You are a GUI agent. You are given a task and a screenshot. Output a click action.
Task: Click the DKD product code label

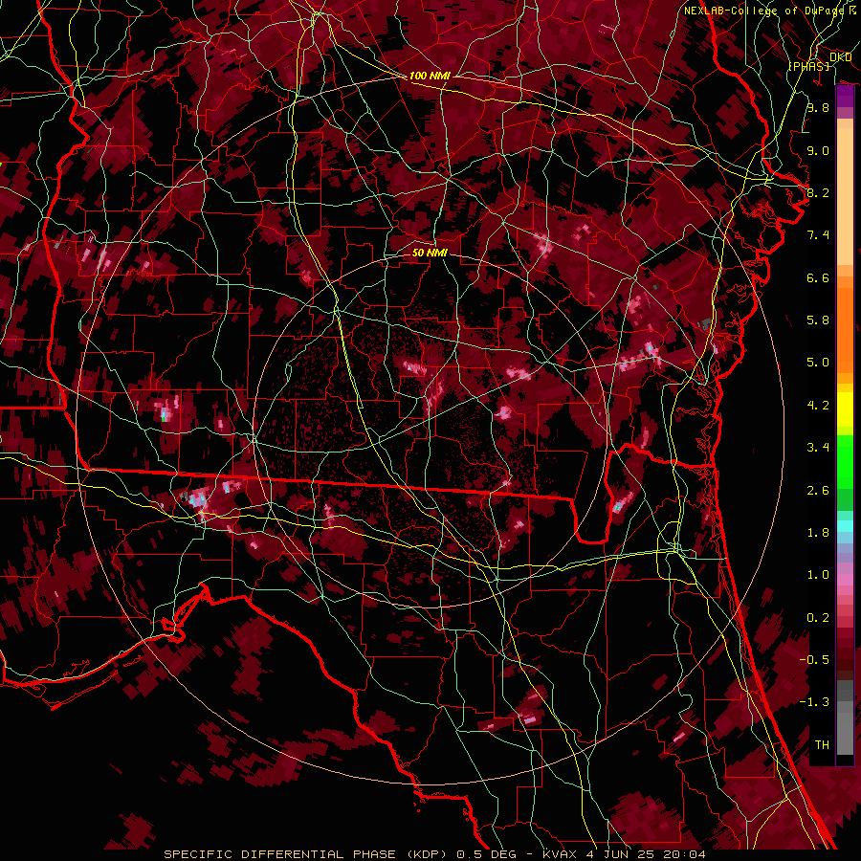[x=840, y=57]
